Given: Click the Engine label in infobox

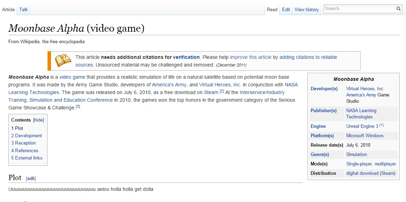Looking at the screenshot, I should click(x=318, y=126).
